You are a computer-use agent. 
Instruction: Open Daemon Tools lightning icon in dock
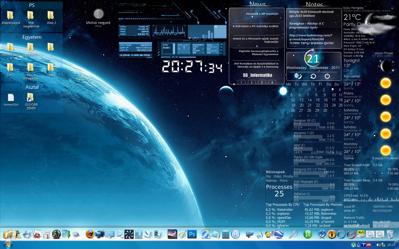coord(322,234)
